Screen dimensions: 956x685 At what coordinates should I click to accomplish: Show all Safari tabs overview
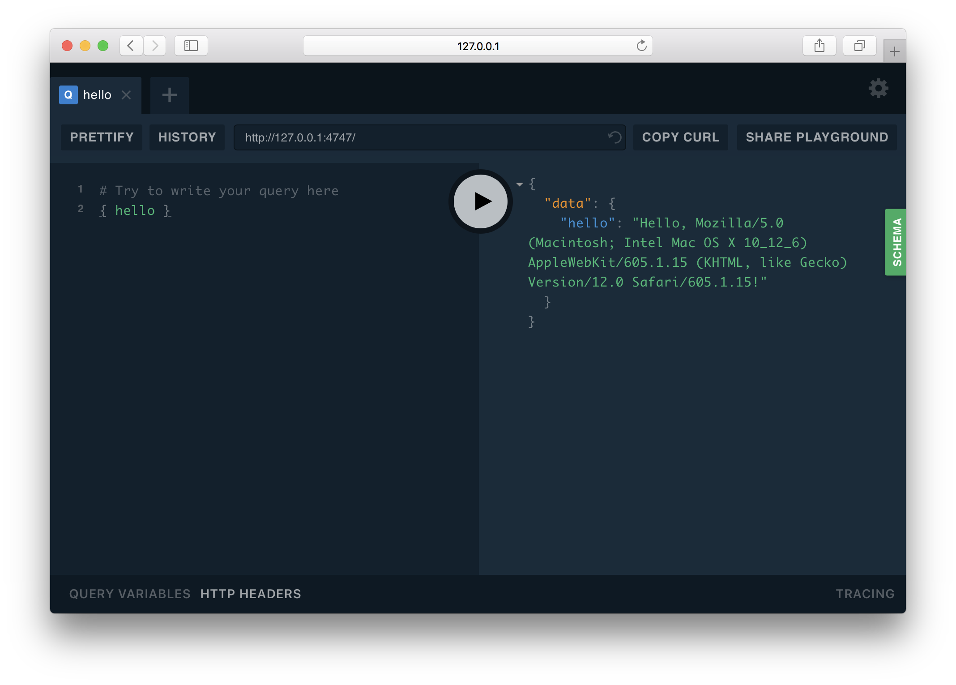coord(859,46)
